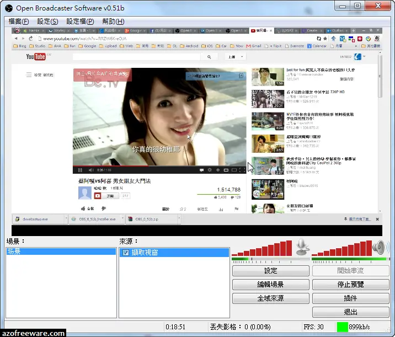The height and width of the screenshot is (337, 395).
Task: Click the 丟失影格 dropped frames status bar text
Action: tap(240, 327)
